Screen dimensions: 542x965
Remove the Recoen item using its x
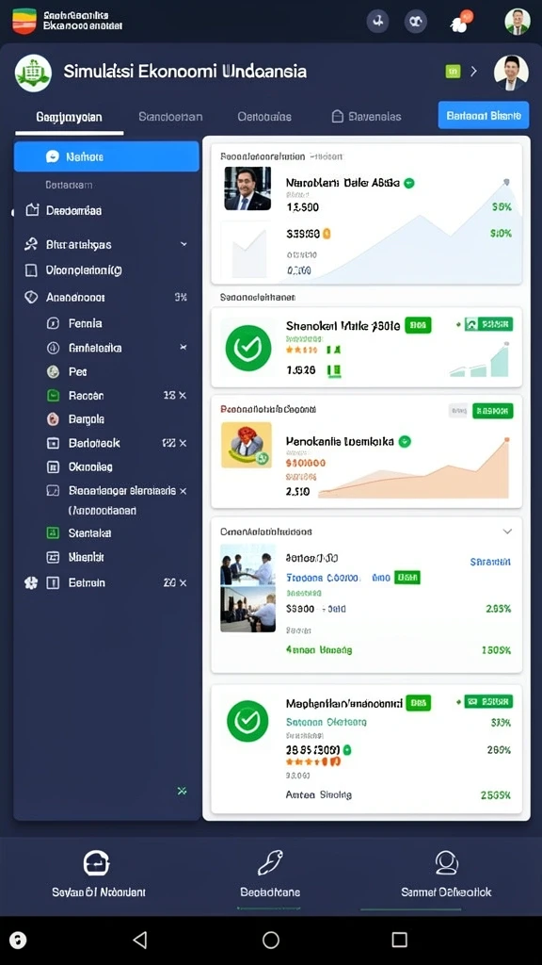[x=183, y=395]
